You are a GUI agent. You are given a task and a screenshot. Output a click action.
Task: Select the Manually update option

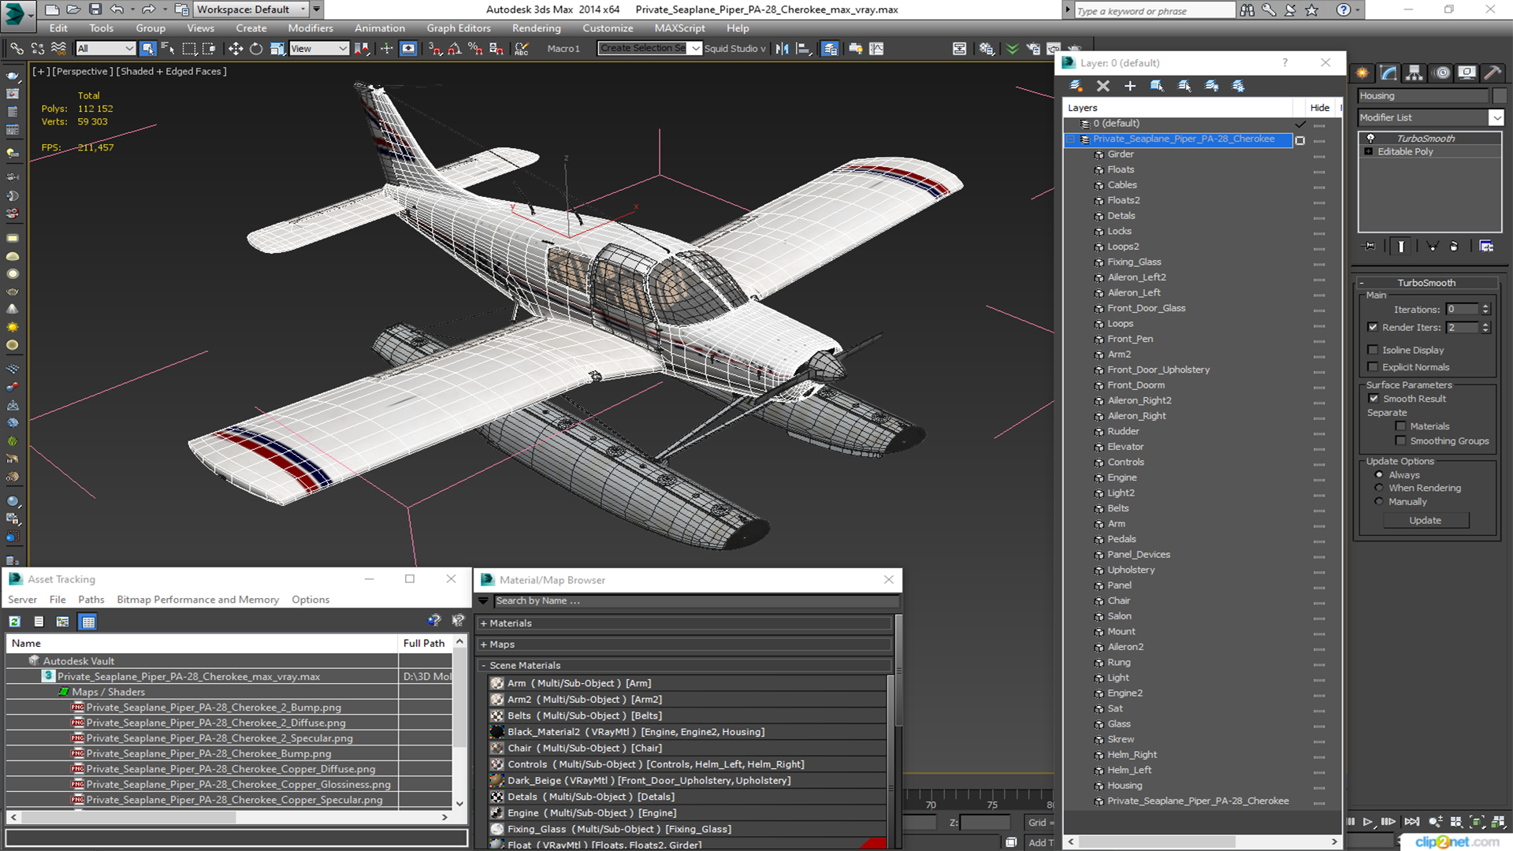point(1379,502)
